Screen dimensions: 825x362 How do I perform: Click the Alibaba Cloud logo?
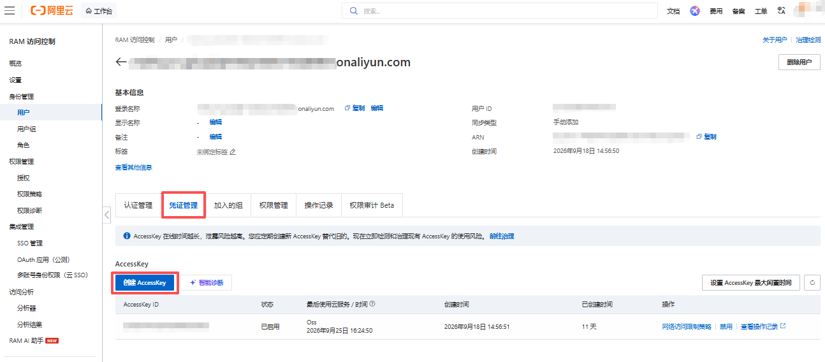point(51,11)
